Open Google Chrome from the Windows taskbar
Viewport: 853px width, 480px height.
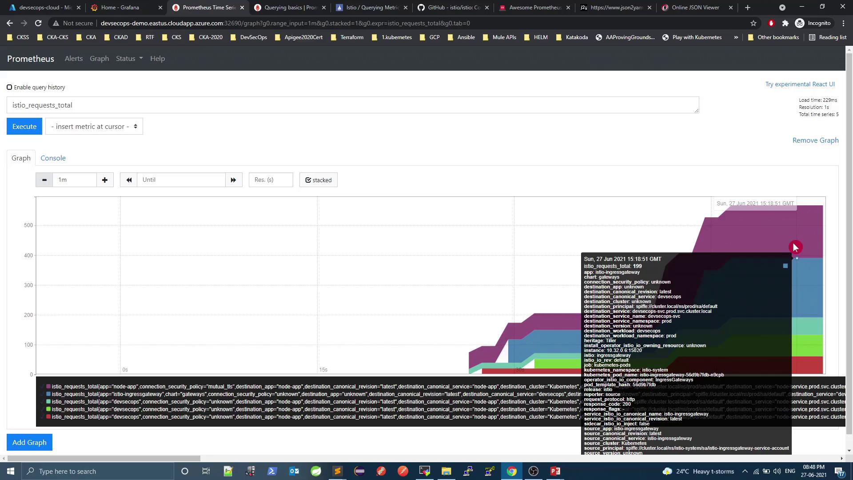[x=512, y=471]
